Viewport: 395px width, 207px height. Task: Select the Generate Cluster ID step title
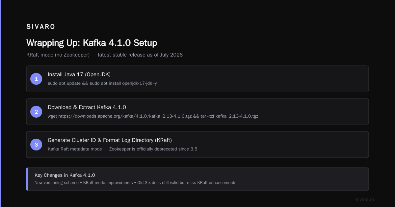(110, 140)
